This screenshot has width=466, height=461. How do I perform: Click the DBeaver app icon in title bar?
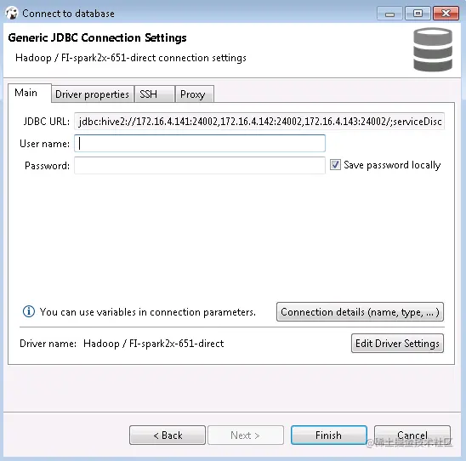click(12, 14)
